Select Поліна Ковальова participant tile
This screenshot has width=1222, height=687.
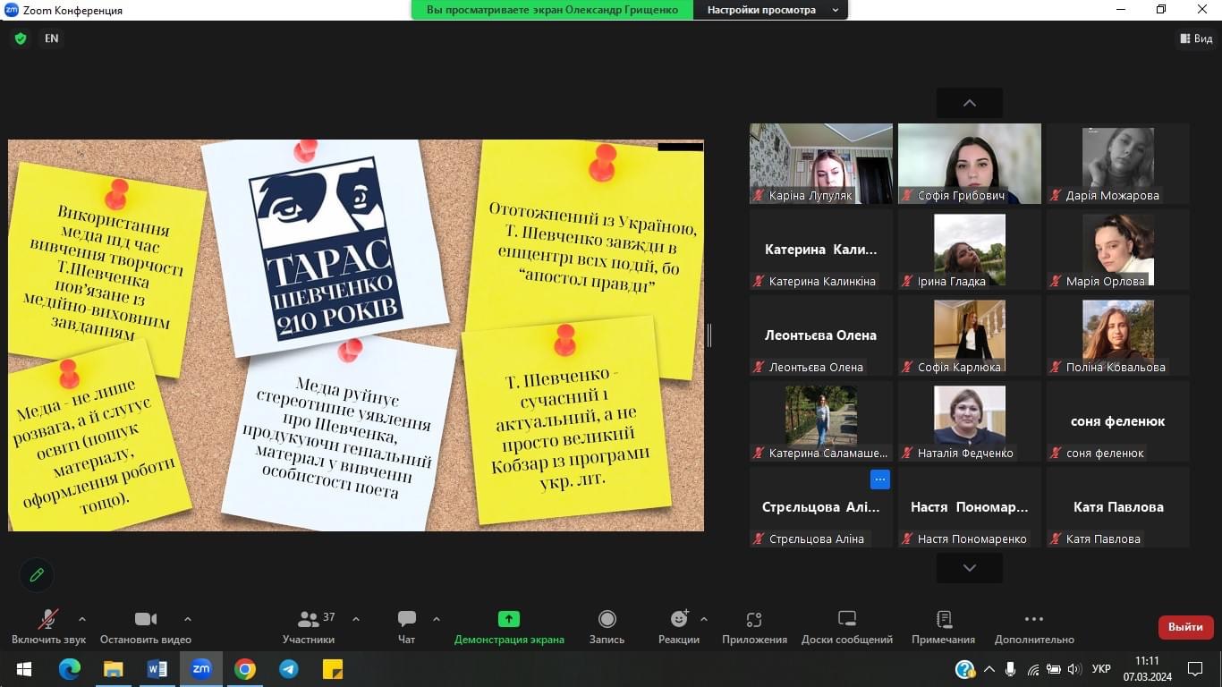click(x=1118, y=335)
